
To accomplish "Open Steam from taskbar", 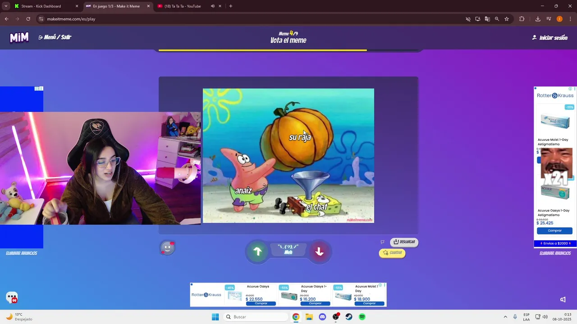I will [x=349, y=317].
